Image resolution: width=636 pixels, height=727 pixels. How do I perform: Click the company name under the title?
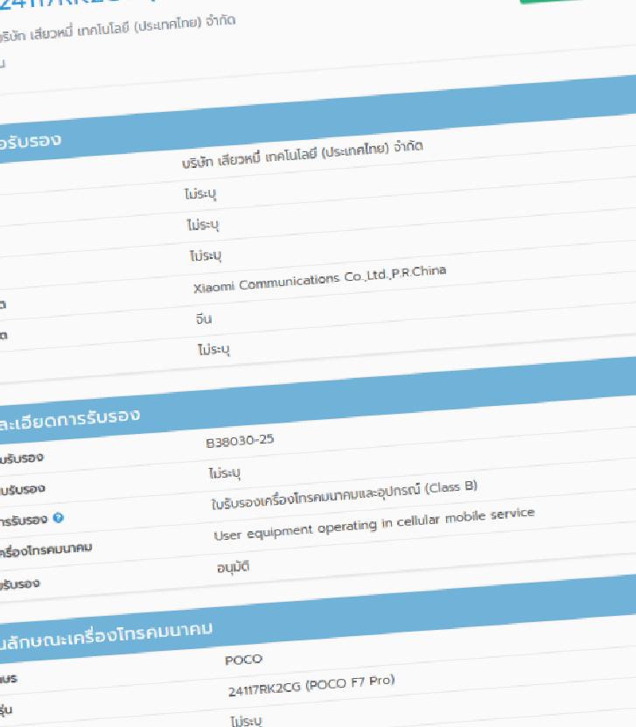point(117,28)
